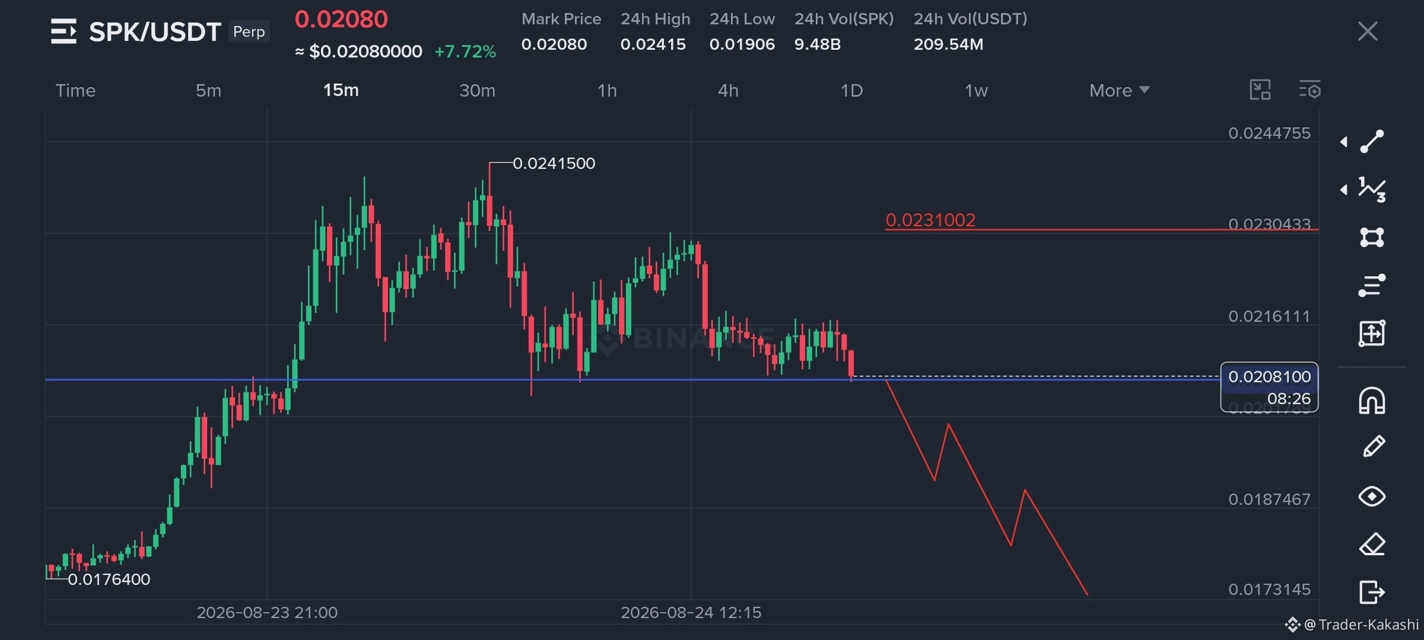
Task: Click the 24h Vol(SPK) value 9.48B
Action: (x=818, y=44)
